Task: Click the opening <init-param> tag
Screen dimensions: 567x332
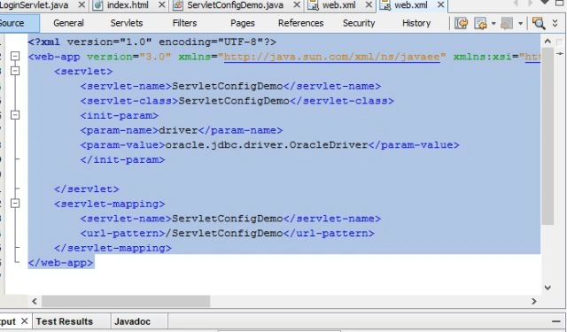Action: point(120,116)
